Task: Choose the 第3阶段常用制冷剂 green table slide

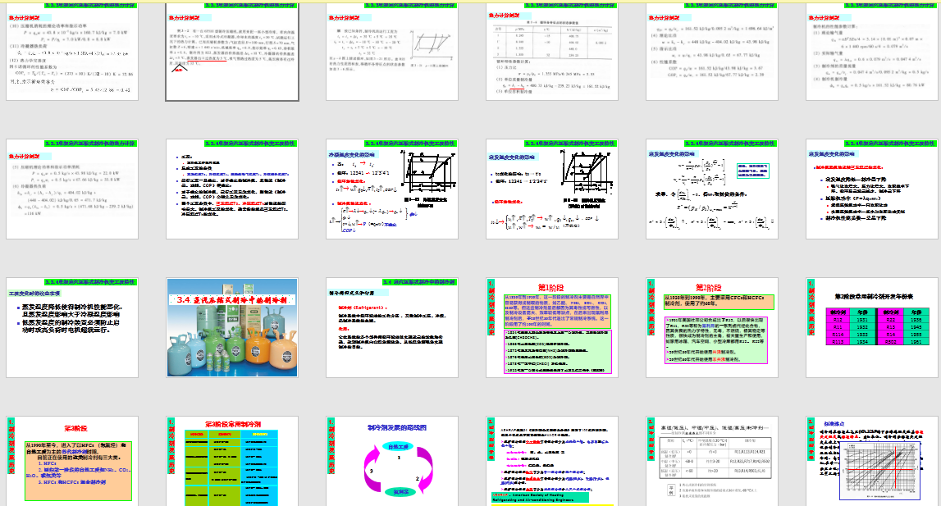Action: pyautogui.click(x=231, y=463)
